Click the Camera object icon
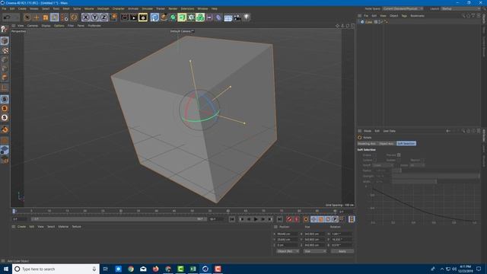The width and height of the screenshot is (487, 274). coord(237,18)
